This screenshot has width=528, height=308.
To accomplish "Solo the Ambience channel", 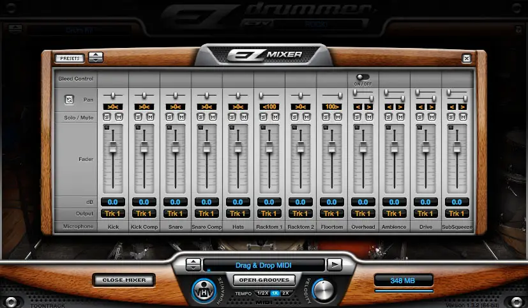I will coord(389,117).
